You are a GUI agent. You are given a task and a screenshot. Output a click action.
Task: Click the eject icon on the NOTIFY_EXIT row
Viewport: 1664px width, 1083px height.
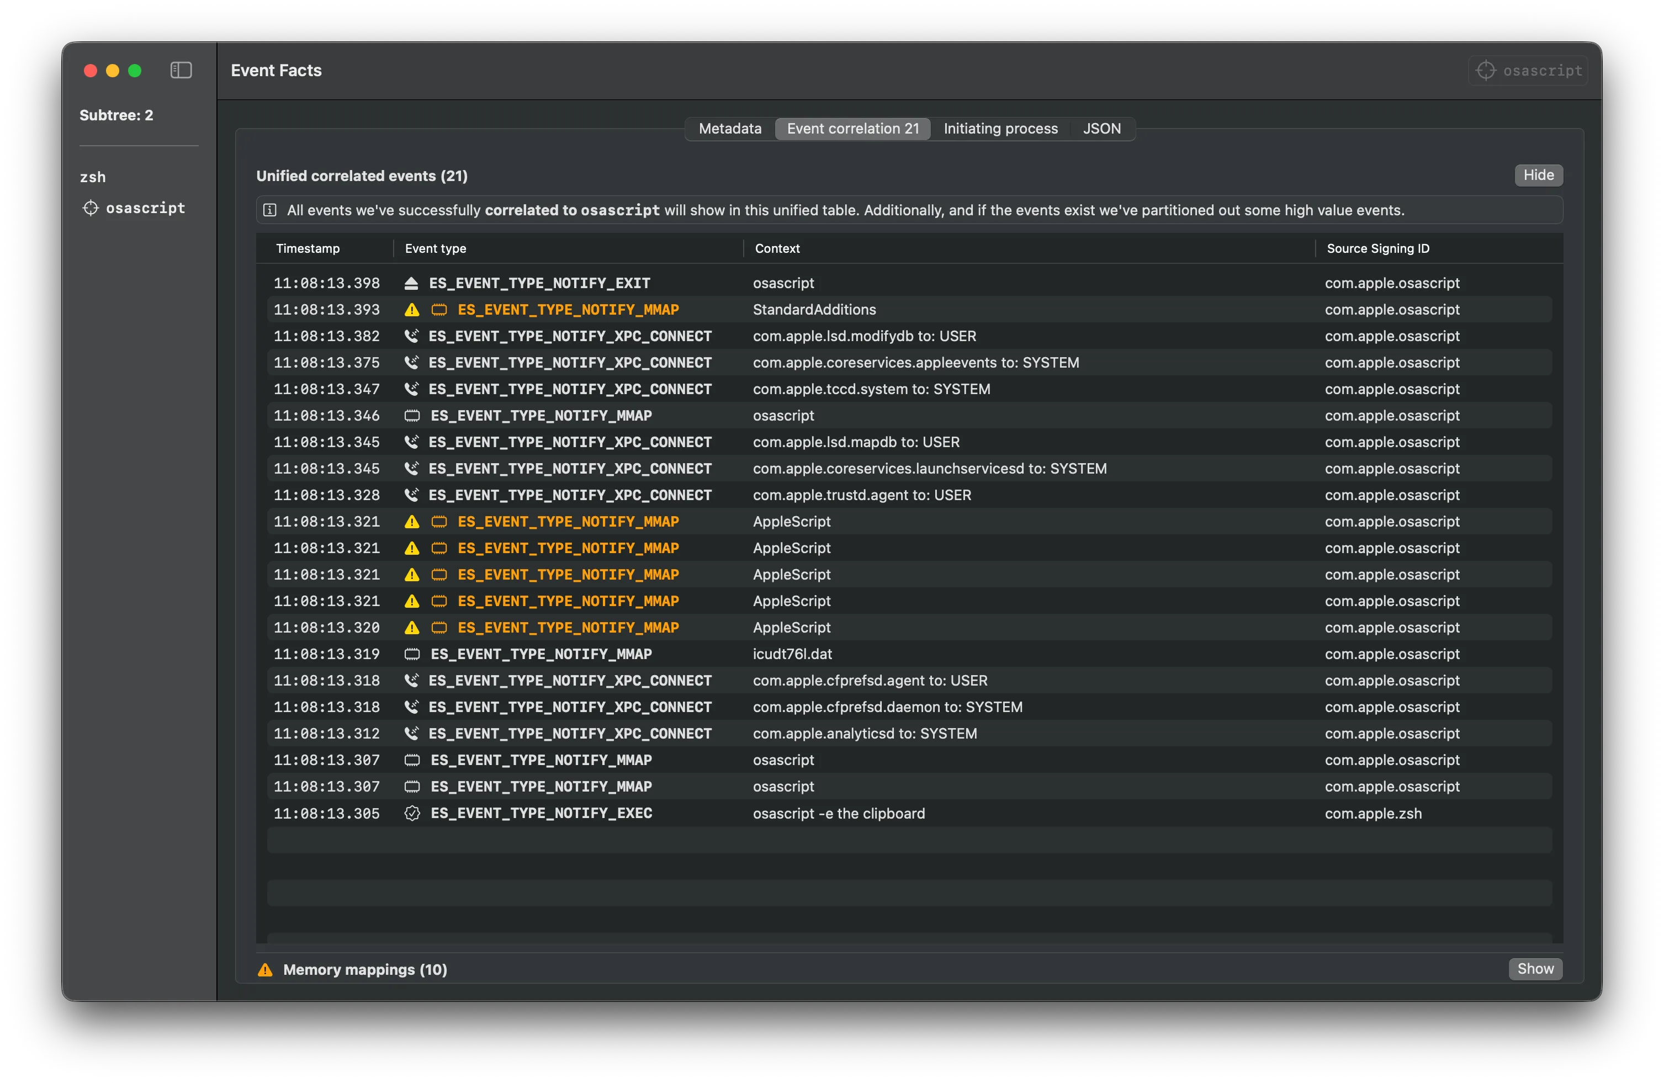pos(412,283)
